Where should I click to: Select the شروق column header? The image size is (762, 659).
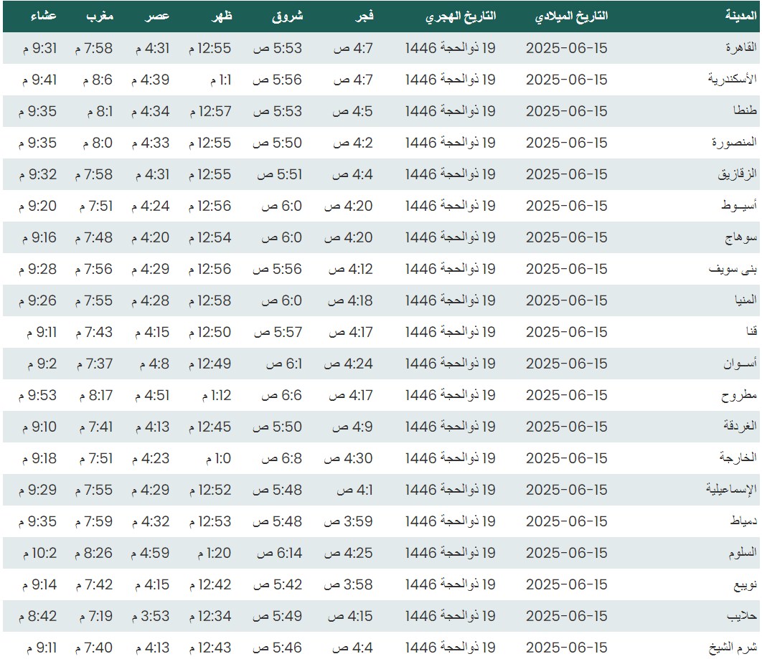click(287, 16)
